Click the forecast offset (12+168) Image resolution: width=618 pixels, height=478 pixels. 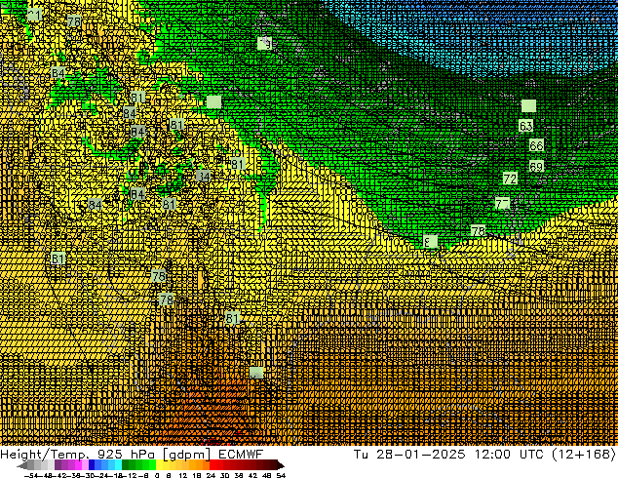584,455
